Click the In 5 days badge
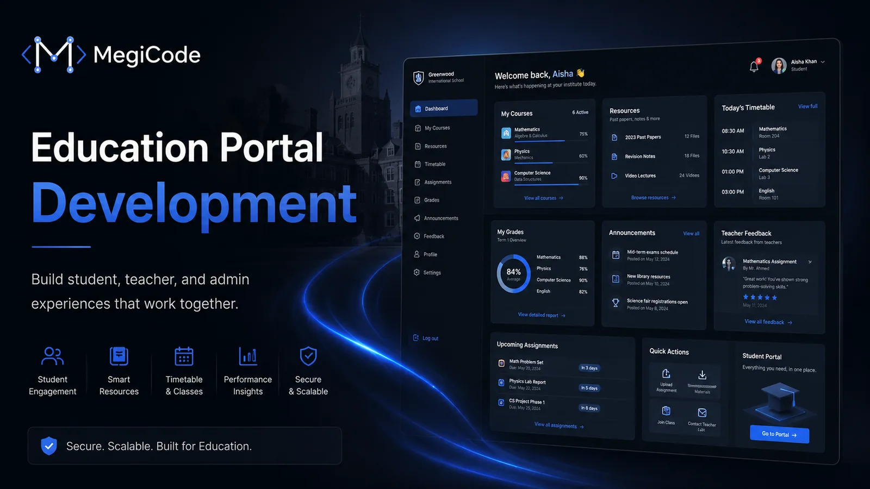Image resolution: width=870 pixels, height=489 pixels. point(589,388)
